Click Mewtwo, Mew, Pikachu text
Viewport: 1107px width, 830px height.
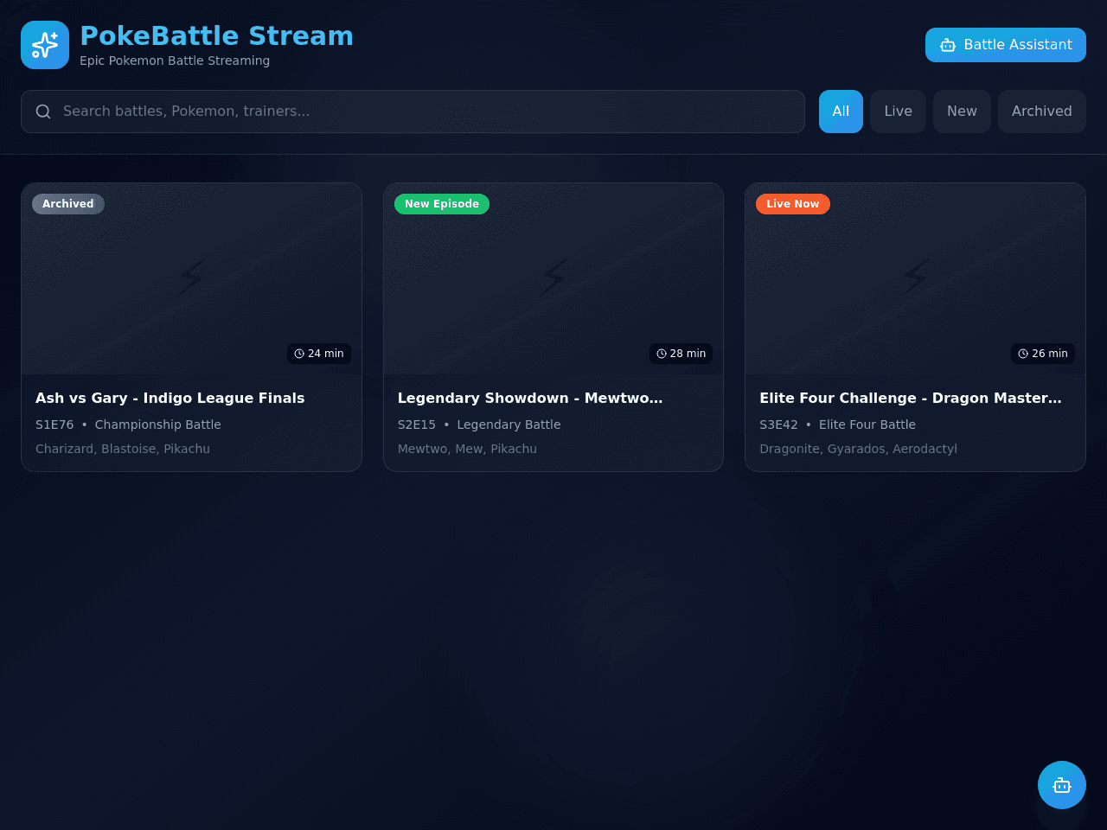[467, 449]
